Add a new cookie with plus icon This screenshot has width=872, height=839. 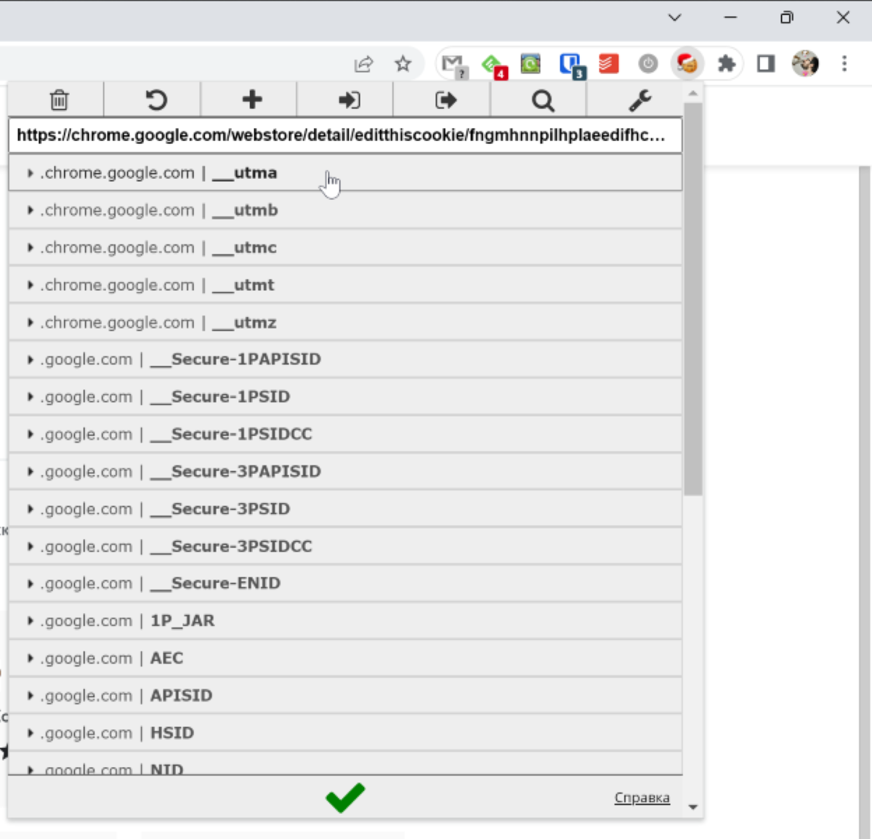251,100
